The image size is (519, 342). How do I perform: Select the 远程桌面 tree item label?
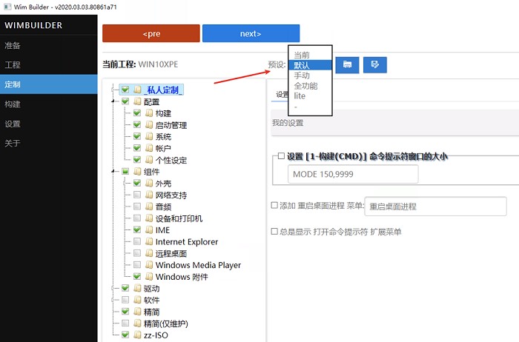[171, 253]
